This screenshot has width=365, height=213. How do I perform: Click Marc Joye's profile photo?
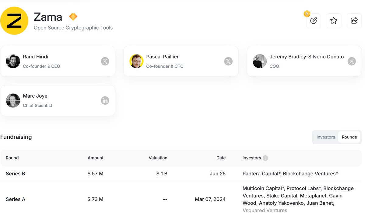point(13,100)
